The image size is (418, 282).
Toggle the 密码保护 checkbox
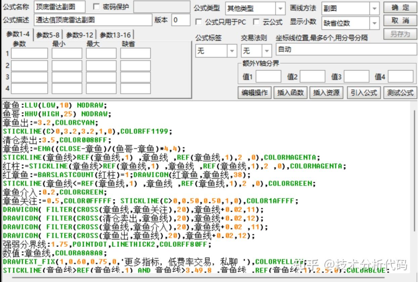96,7
